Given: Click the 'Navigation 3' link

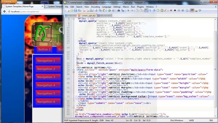Looking at the screenshot, I should click(x=48, y=77).
